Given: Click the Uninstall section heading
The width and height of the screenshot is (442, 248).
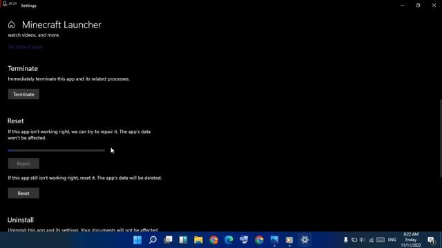Looking at the screenshot, I should point(21,220).
